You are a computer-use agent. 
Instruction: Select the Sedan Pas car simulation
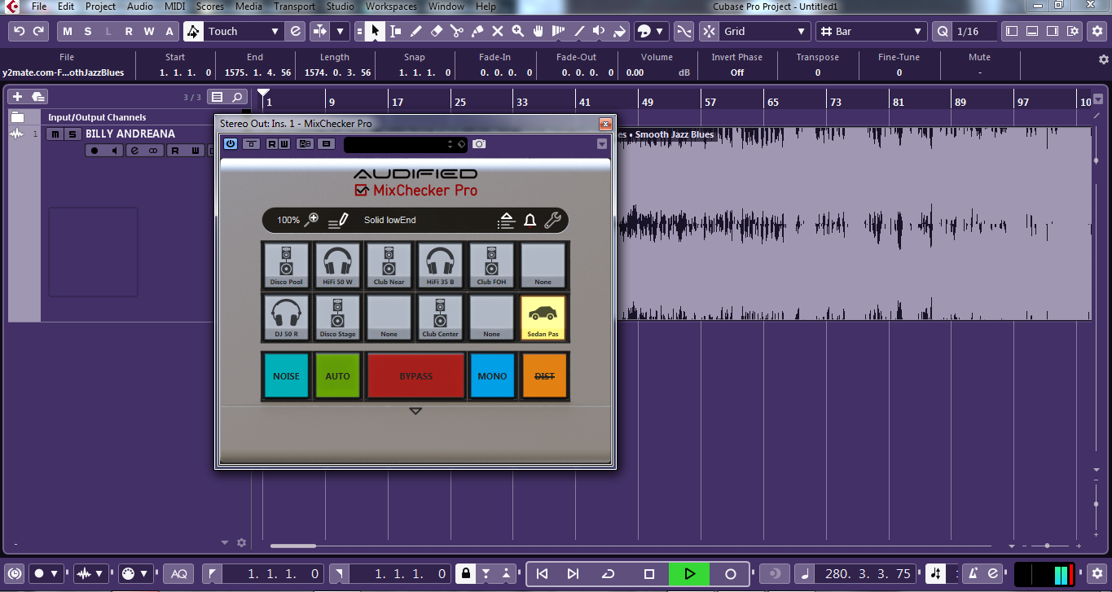pos(543,317)
